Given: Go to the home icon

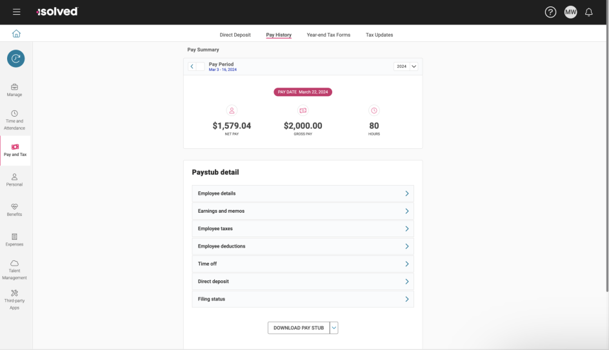Looking at the screenshot, I should coord(16,34).
